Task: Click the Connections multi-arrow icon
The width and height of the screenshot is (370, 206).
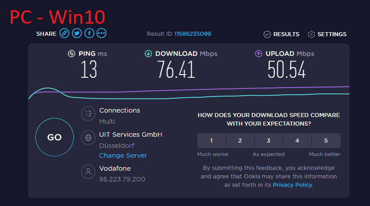Action: point(88,114)
